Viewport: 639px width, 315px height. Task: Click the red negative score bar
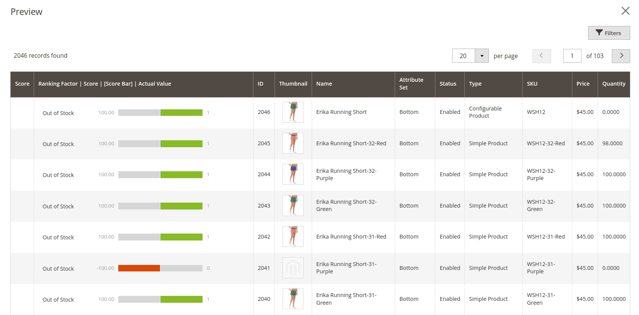[x=139, y=268]
